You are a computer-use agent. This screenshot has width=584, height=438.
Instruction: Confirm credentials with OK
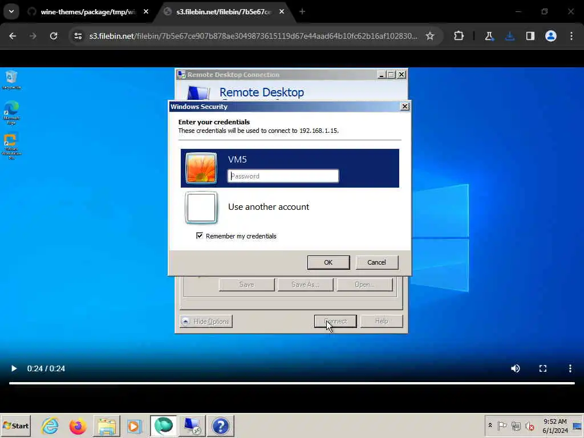tap(328, 262)
